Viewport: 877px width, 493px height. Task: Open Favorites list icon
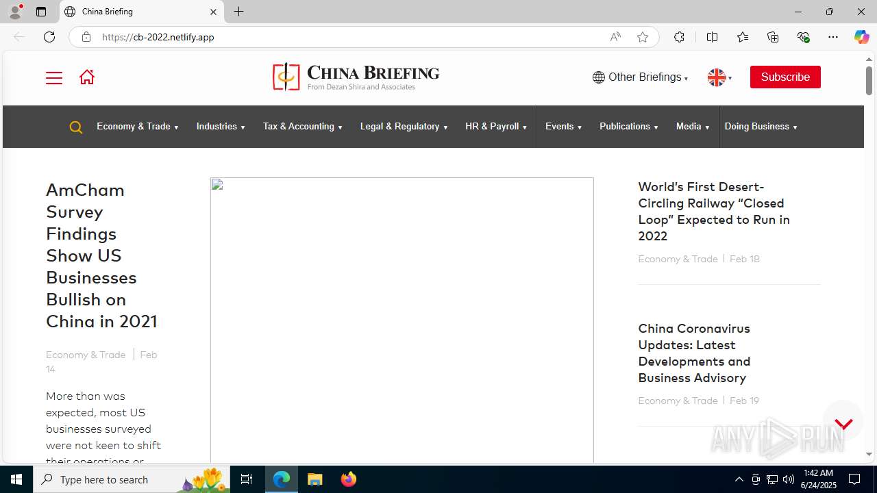tap(743, 37)
